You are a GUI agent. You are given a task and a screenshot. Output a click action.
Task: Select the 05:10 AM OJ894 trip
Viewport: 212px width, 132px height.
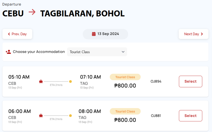tap(190, 81)
